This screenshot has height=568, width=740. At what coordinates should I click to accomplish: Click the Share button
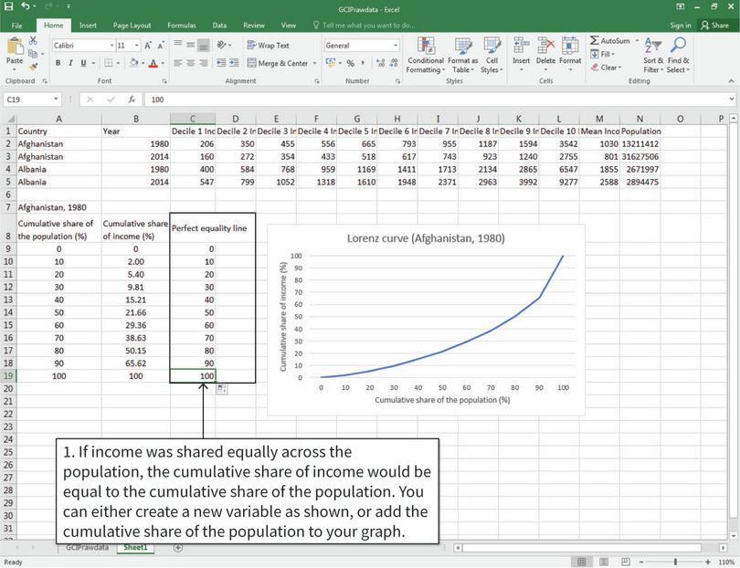coord(714,26)
